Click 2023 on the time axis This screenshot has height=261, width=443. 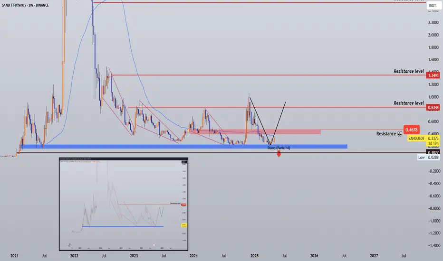point(134,256)
